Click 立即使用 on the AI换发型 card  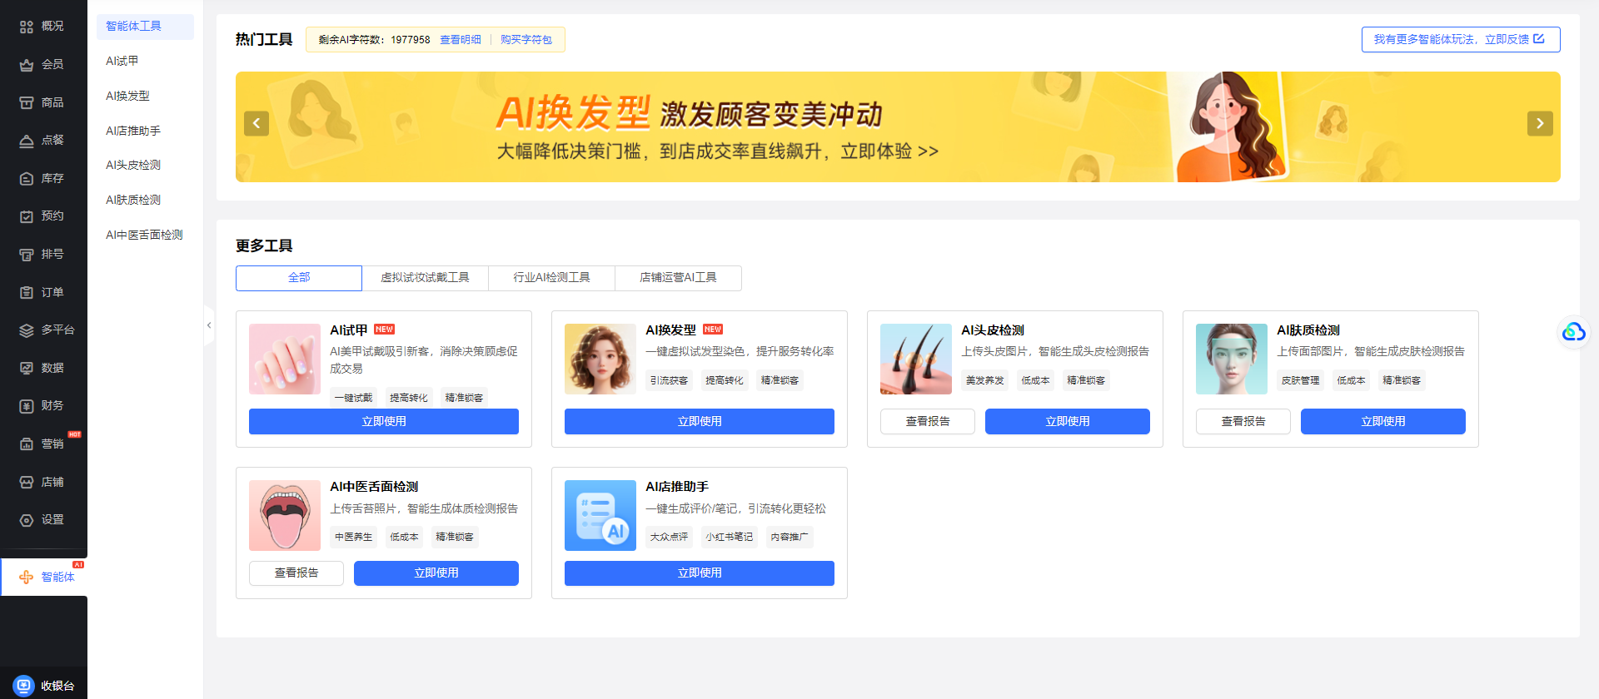coord(700,422)
